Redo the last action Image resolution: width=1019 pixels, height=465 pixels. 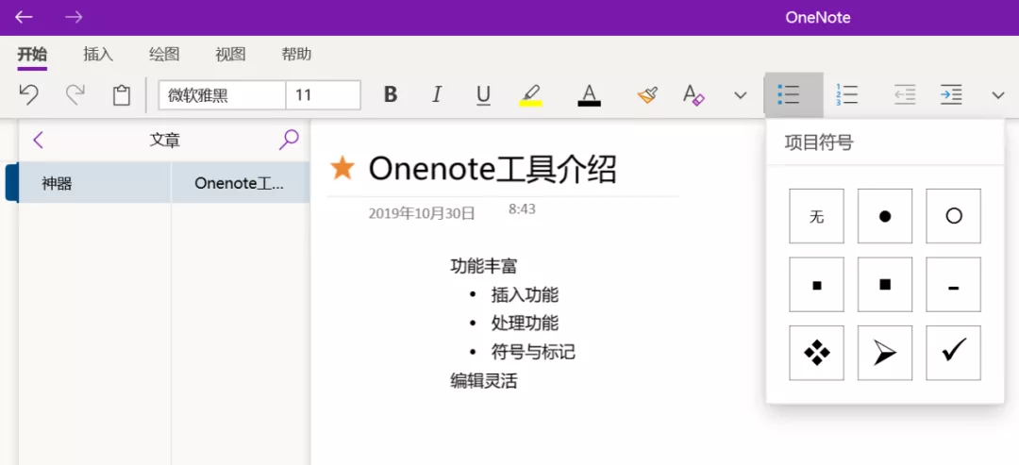pyautogui.click(x=75, y=95)
